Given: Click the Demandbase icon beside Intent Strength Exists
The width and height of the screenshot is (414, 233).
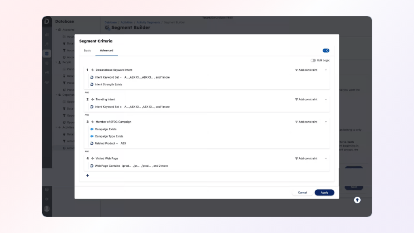Looking at the screenshot, I should click(x=92, y=85).
